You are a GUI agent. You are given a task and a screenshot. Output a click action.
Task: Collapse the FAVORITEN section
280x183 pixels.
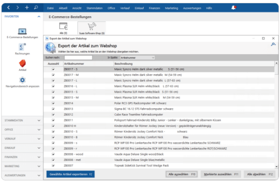coord(39,16)
